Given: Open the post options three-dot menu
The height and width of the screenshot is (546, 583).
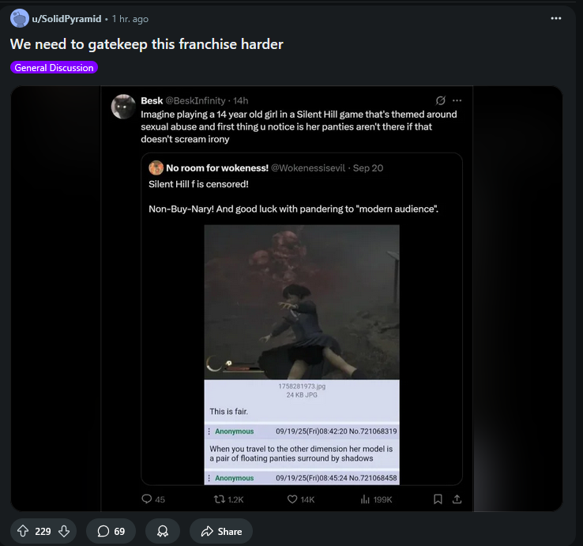Looking at the screenshot, I should point(556,18).
